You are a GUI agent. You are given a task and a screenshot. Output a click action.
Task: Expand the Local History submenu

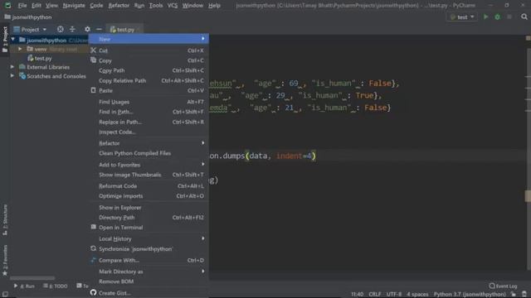click(149, 238)
